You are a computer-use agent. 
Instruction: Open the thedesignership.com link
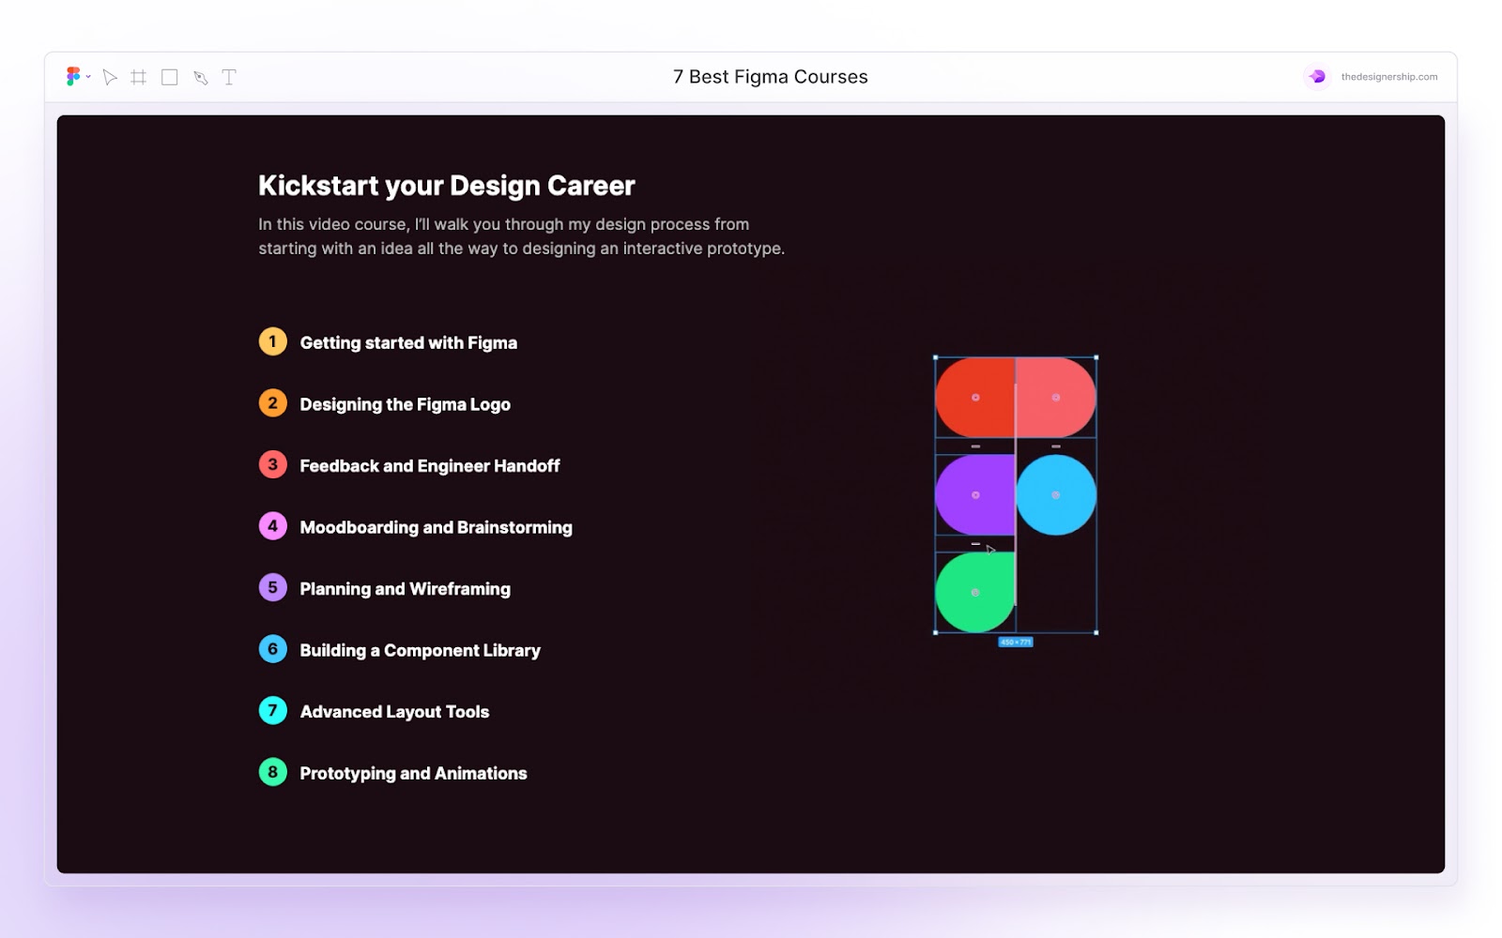tap(1388, 77)
